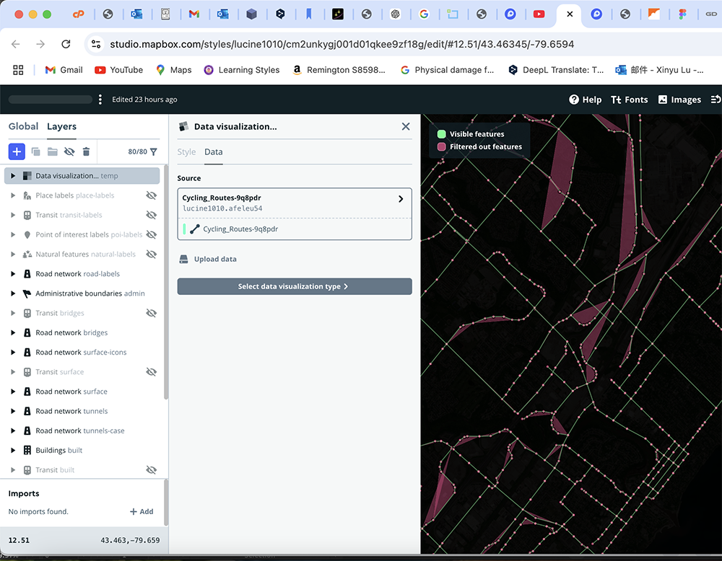Duplicate the selected layer

[x=35, y=151]
